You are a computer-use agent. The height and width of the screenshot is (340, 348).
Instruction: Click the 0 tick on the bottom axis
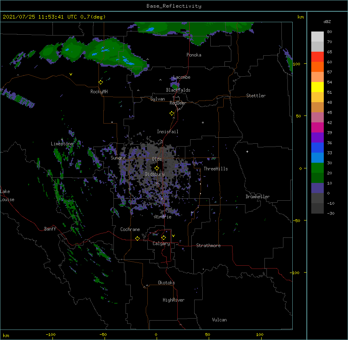[x=156, y=334]
